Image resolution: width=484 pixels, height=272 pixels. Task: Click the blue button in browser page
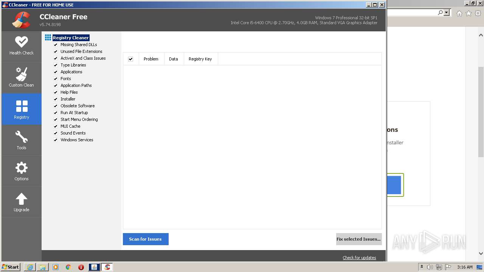(394, 185)
